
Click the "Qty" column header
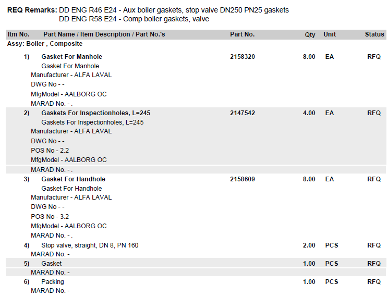click(x=310, y=34)
